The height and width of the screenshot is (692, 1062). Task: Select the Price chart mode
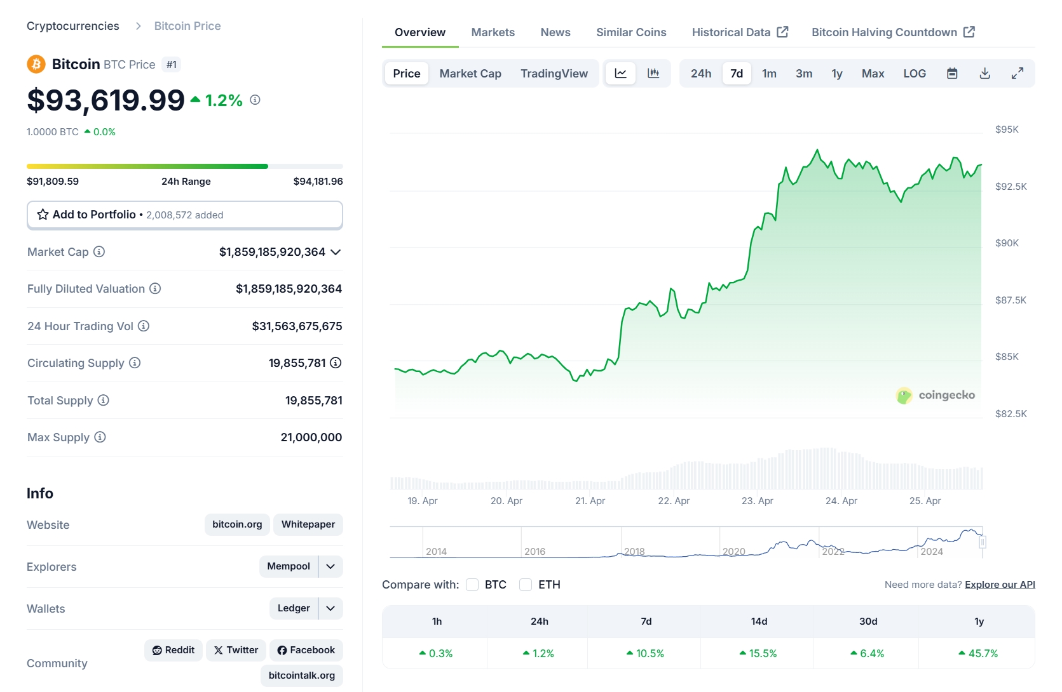[407, 74]
